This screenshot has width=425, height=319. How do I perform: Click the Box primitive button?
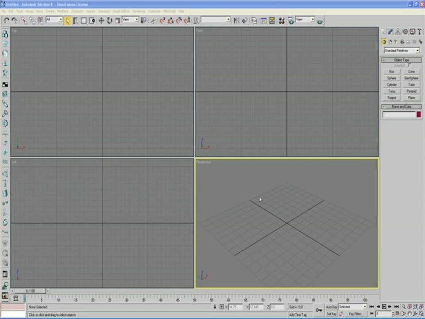(392, 72)
